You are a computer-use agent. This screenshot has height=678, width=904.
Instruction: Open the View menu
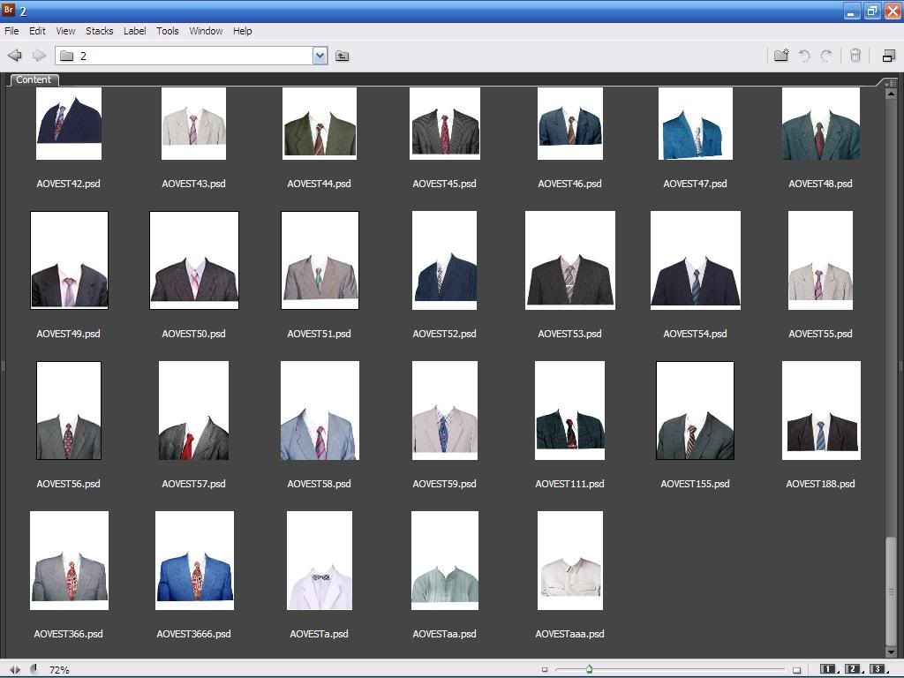65,31
